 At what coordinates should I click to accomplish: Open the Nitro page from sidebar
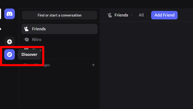pyautogui.click(x=37, y=40)
